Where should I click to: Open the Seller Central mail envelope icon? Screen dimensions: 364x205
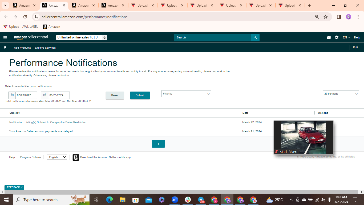(x=329, y=37)
